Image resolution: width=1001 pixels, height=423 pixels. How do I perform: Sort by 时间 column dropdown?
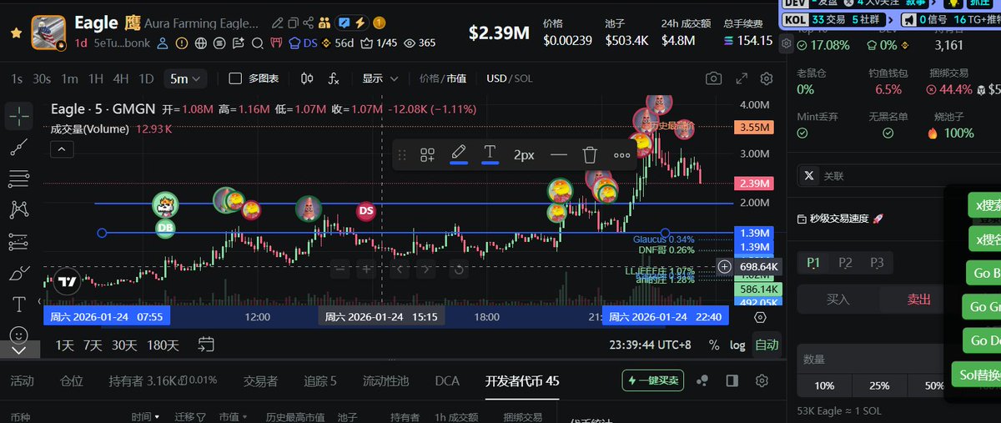pos(146,416)
